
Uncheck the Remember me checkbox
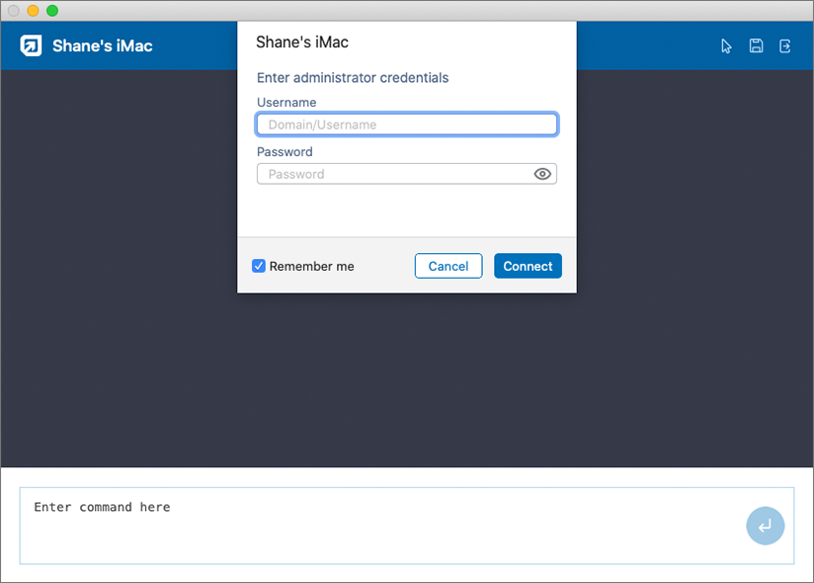pos(259,266)
